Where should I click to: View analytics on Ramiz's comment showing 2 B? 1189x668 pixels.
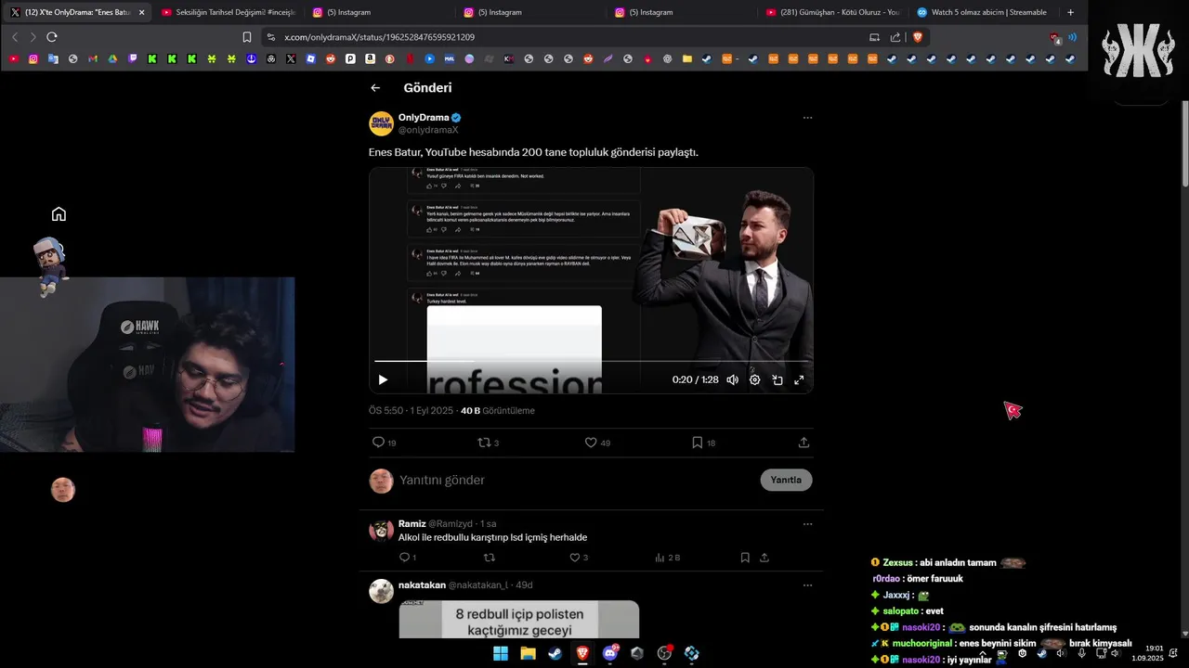point(667,558)
